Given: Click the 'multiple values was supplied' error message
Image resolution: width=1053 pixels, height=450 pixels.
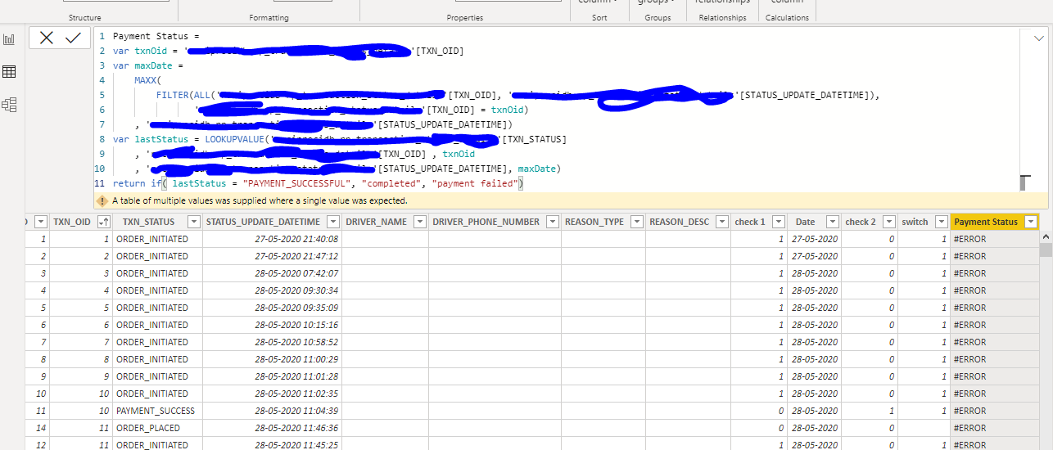Looking at the screenshot, I should click(x=260, y=200).
